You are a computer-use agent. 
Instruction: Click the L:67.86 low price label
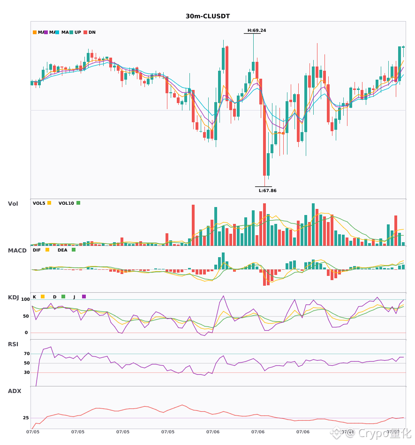coord(268,191)
